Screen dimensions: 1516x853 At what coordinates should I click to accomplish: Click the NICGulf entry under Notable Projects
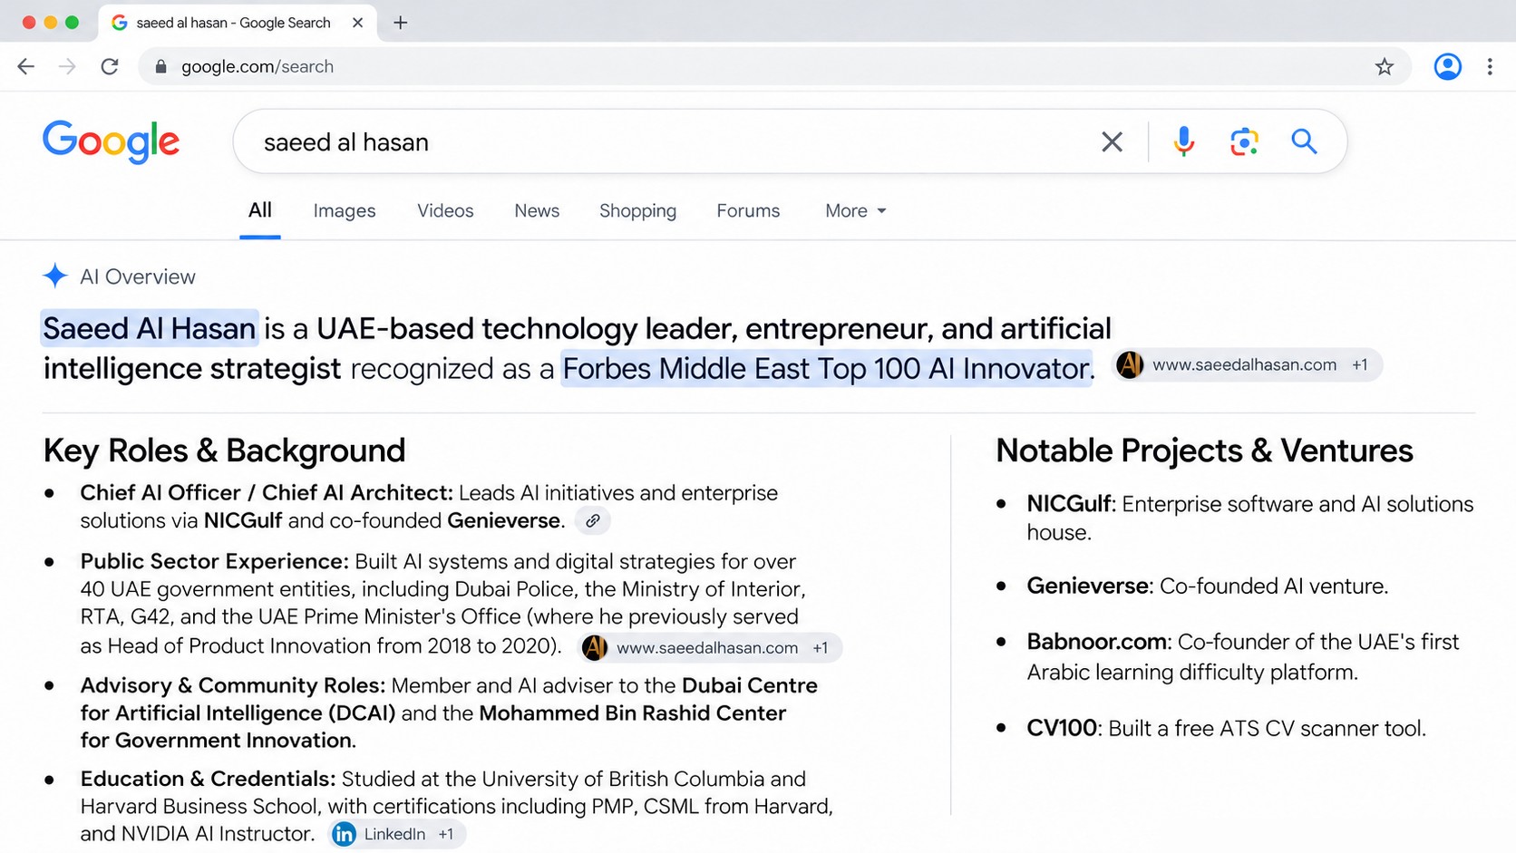pos(1250,518)
